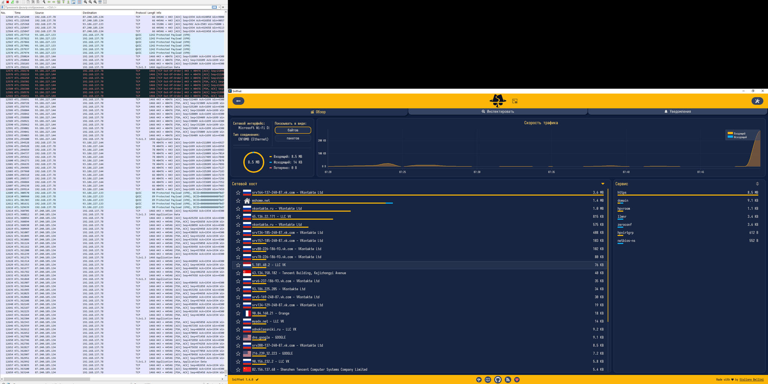Click the RSS news feed icon
This screenshot has height=384, width=768.
click(x=508, y=379)
